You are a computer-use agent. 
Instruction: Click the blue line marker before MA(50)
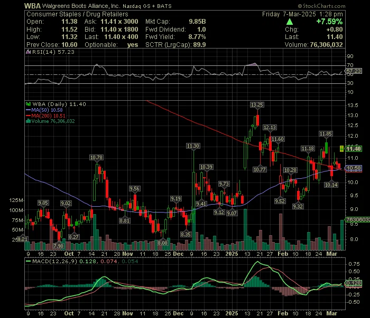click(28, 110)
